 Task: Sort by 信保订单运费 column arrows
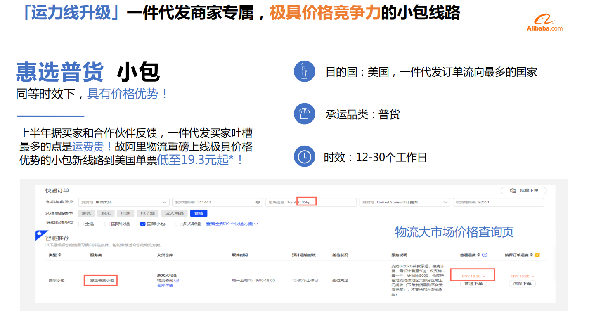[x=532, y=255]
